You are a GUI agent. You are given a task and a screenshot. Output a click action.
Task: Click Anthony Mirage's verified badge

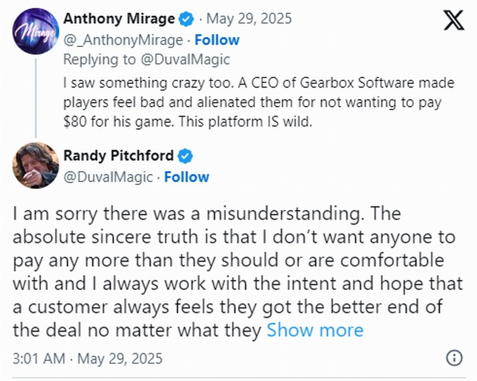click(187, 19)
